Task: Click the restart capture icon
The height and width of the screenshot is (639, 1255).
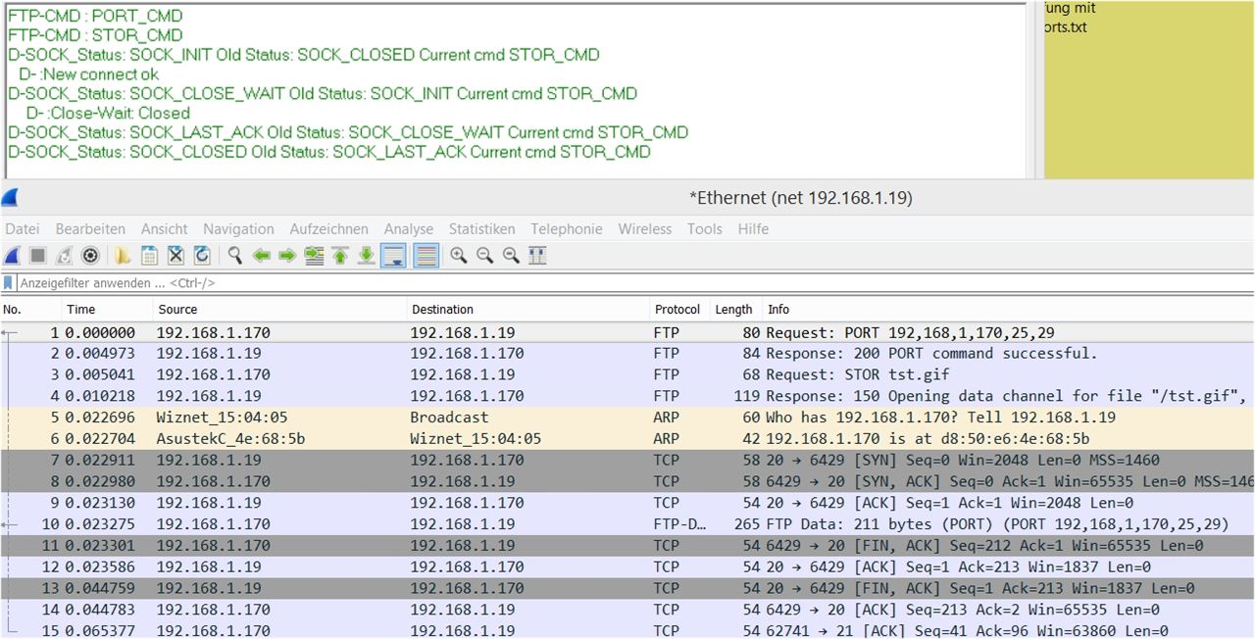Action: click(65, 256)
